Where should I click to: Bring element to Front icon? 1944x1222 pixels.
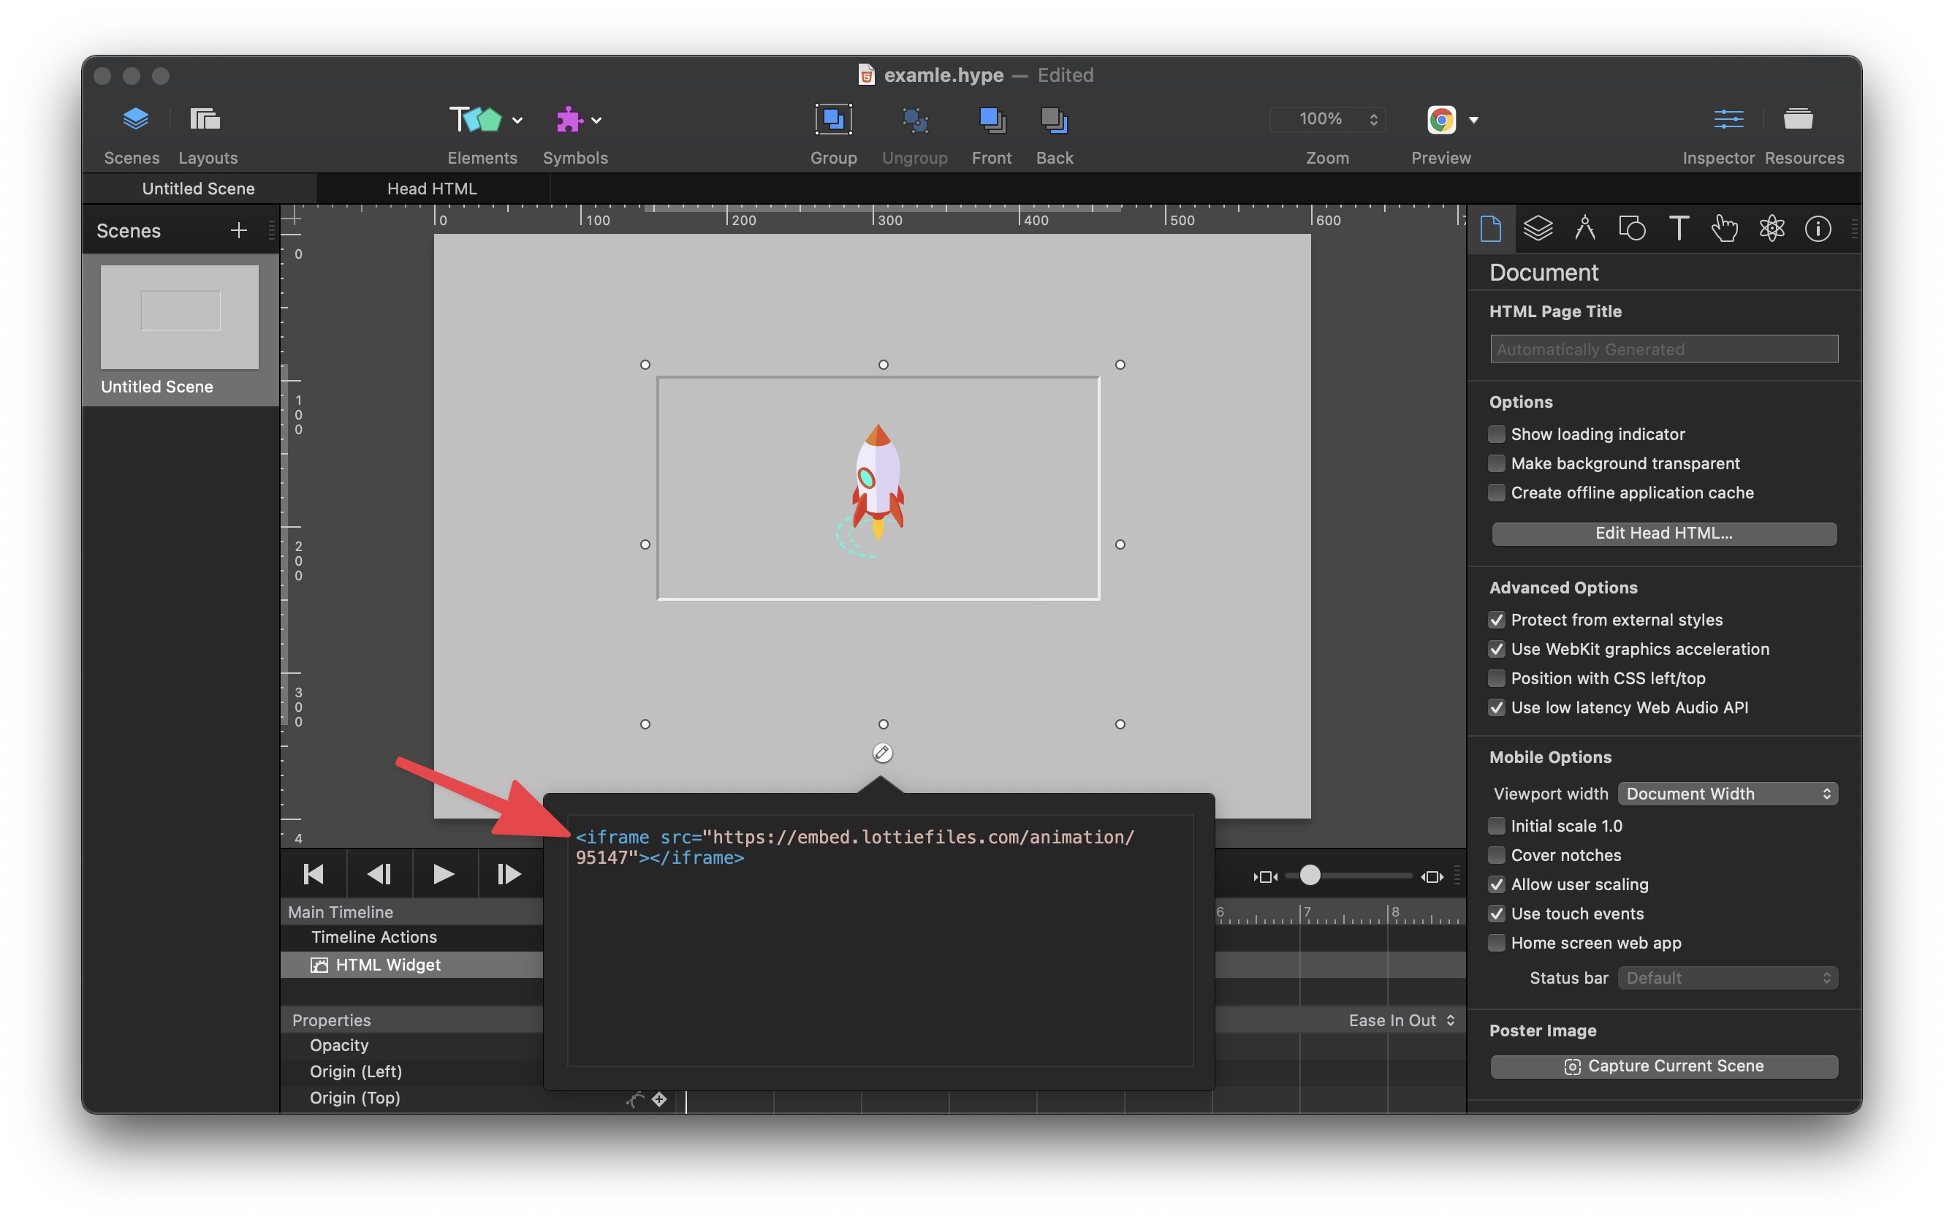[992, 119]
